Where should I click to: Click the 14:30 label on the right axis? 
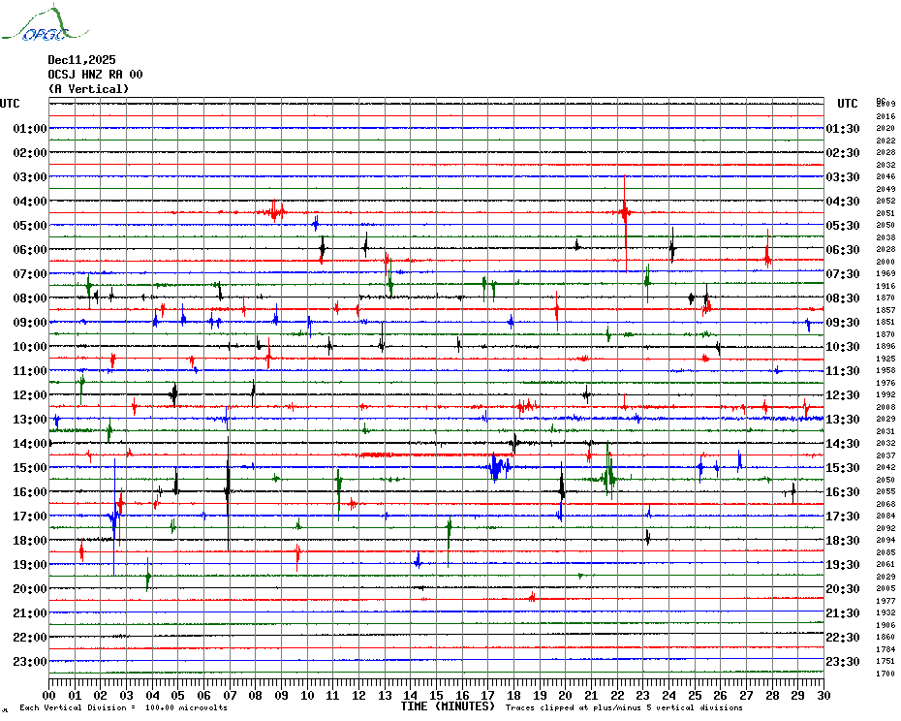coord(844,444)
